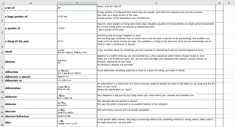Select column D header
This screenshot has width=235, height=127.
point(219,3)
